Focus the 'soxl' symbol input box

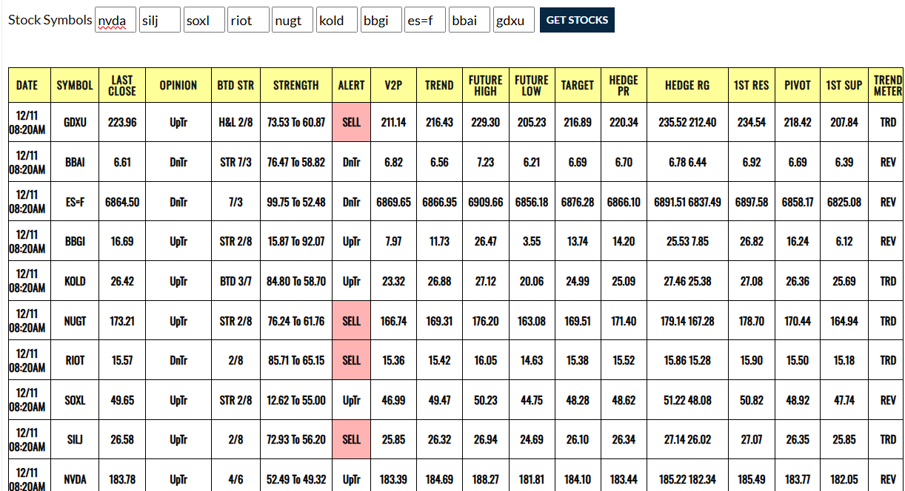(204, 21)
